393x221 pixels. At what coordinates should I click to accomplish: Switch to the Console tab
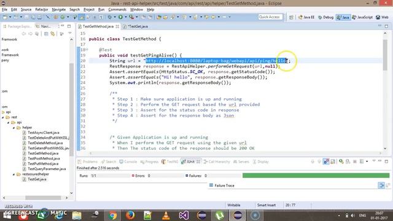(x=128, y=161)
